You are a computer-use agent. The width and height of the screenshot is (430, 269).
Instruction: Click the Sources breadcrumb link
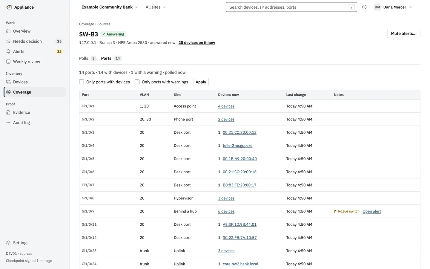point(104,24)
